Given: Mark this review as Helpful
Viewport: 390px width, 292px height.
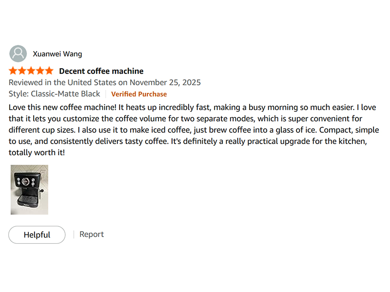Looking at the screenshot, I should tap(37, 235).
